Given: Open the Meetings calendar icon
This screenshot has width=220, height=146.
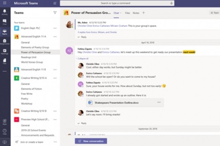Looking at the screenshot, I should (x=5, y=52).
